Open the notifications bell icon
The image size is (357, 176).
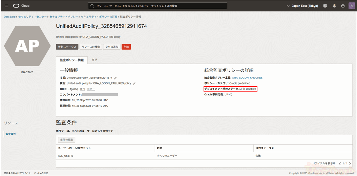334,6
